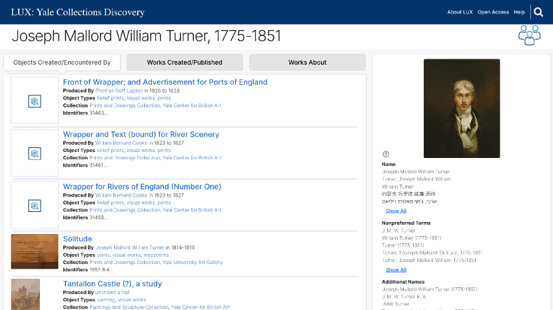The image size is (553, 310).
Task: Switch to Objects Created/Encountered By tab
Action: point(62,63)
